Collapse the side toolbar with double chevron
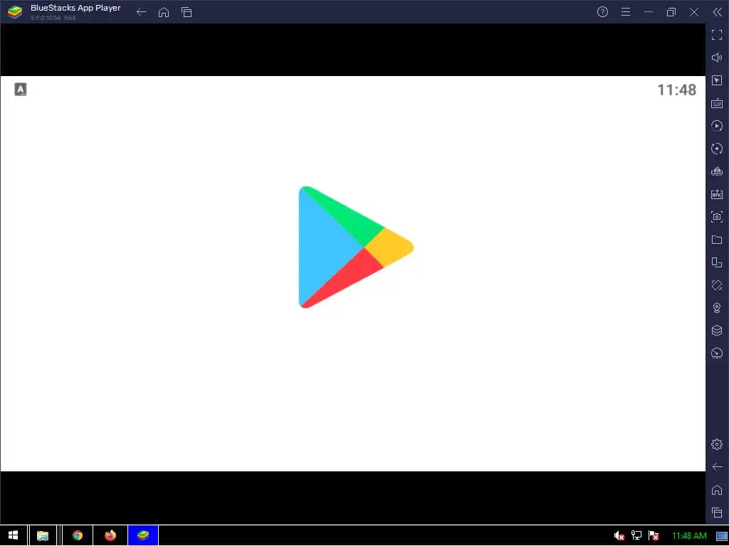The image size is (729, 546). [717, 12]
